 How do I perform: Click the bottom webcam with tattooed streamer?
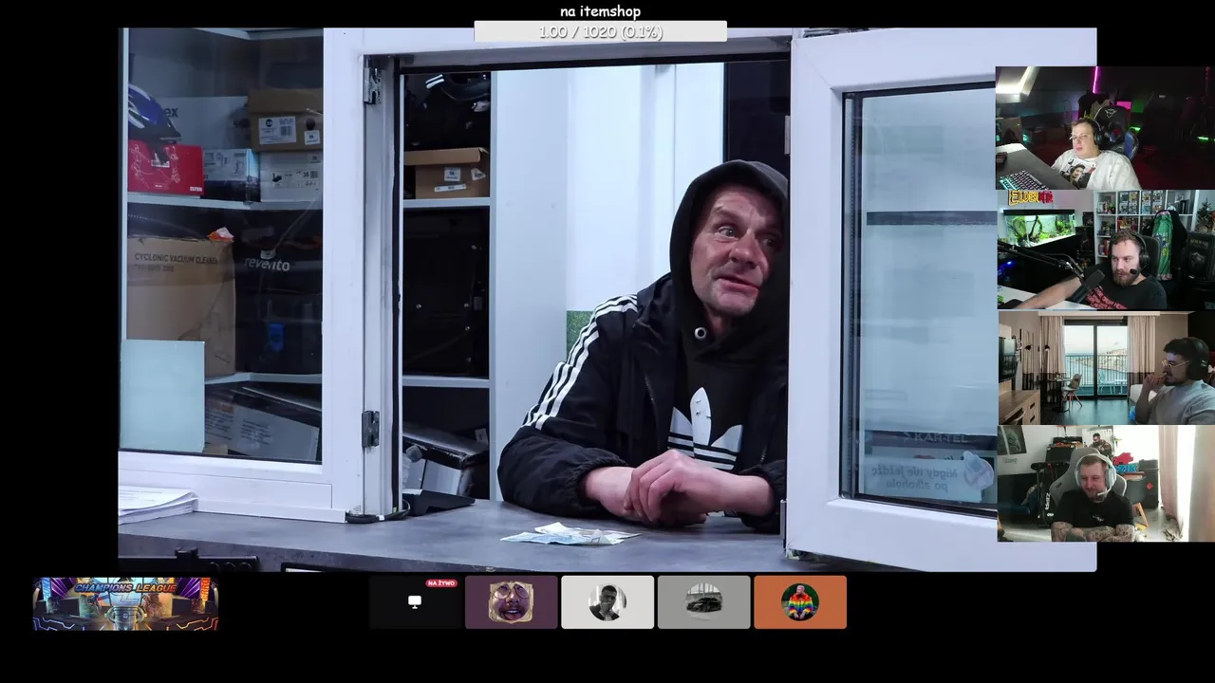tap(1105, 484)
